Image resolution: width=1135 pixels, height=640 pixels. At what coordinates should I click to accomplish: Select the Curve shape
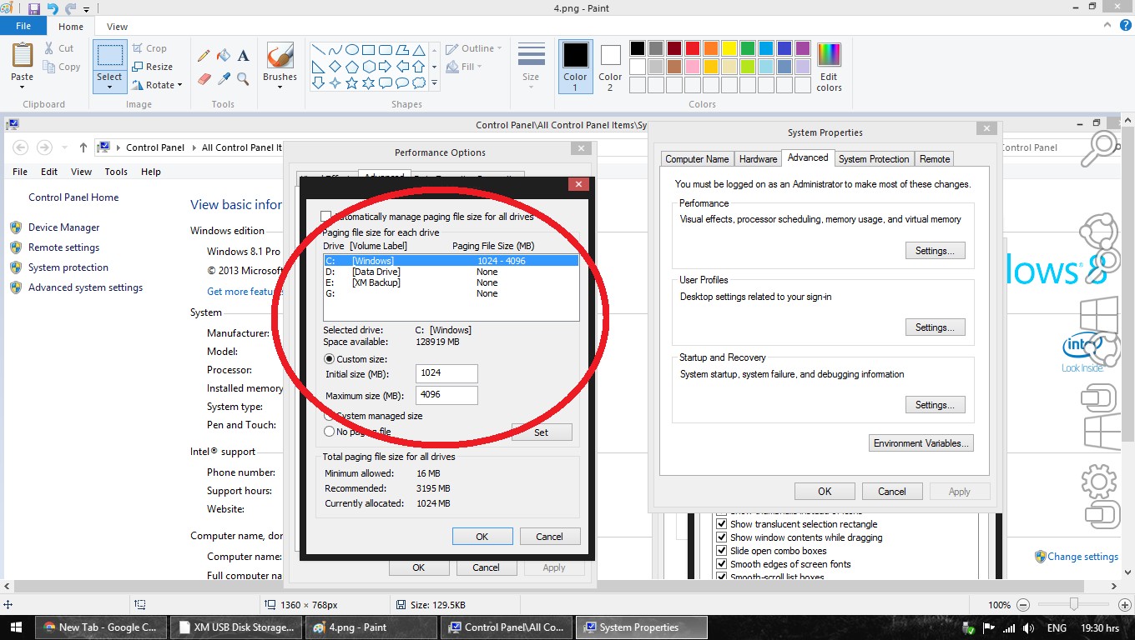coord(335,49)
